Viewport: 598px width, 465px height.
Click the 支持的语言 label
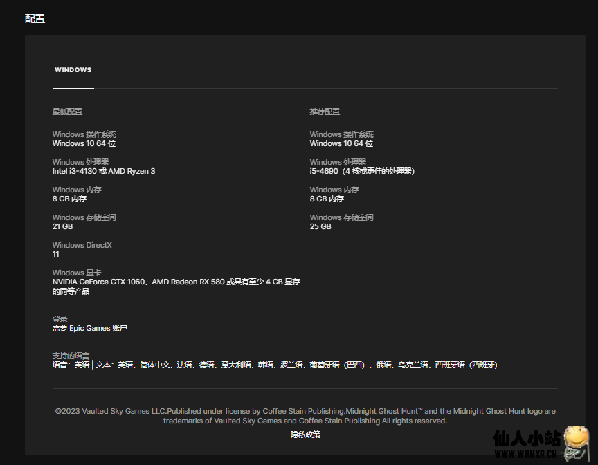click(71, 356)
